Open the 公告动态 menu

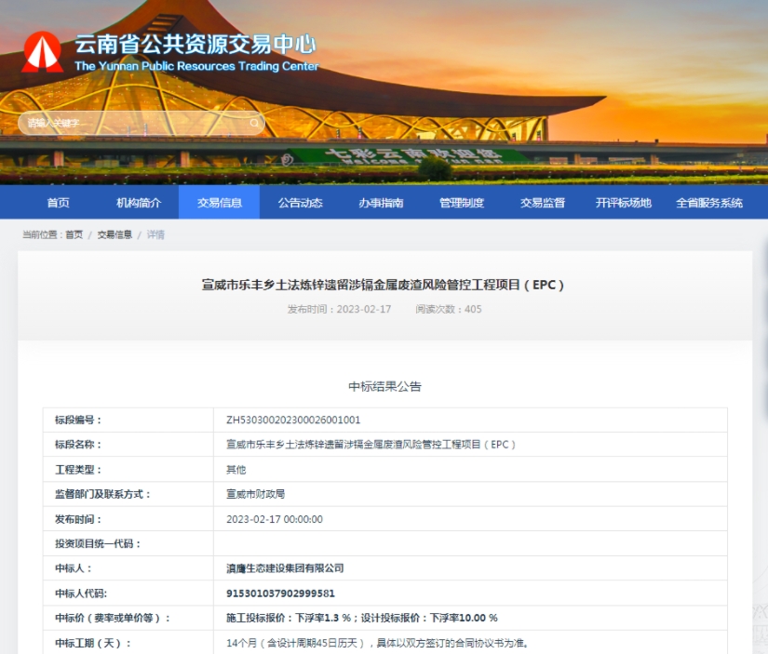(x=298, y=202)
